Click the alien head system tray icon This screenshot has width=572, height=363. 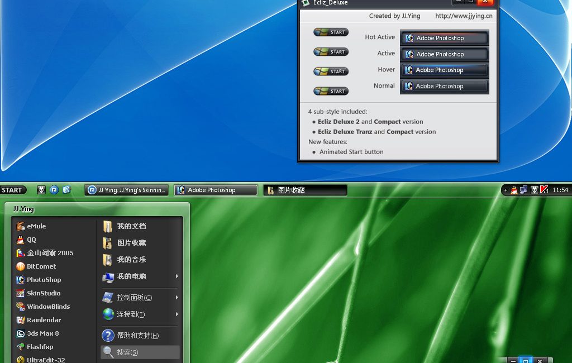[535, 190]
